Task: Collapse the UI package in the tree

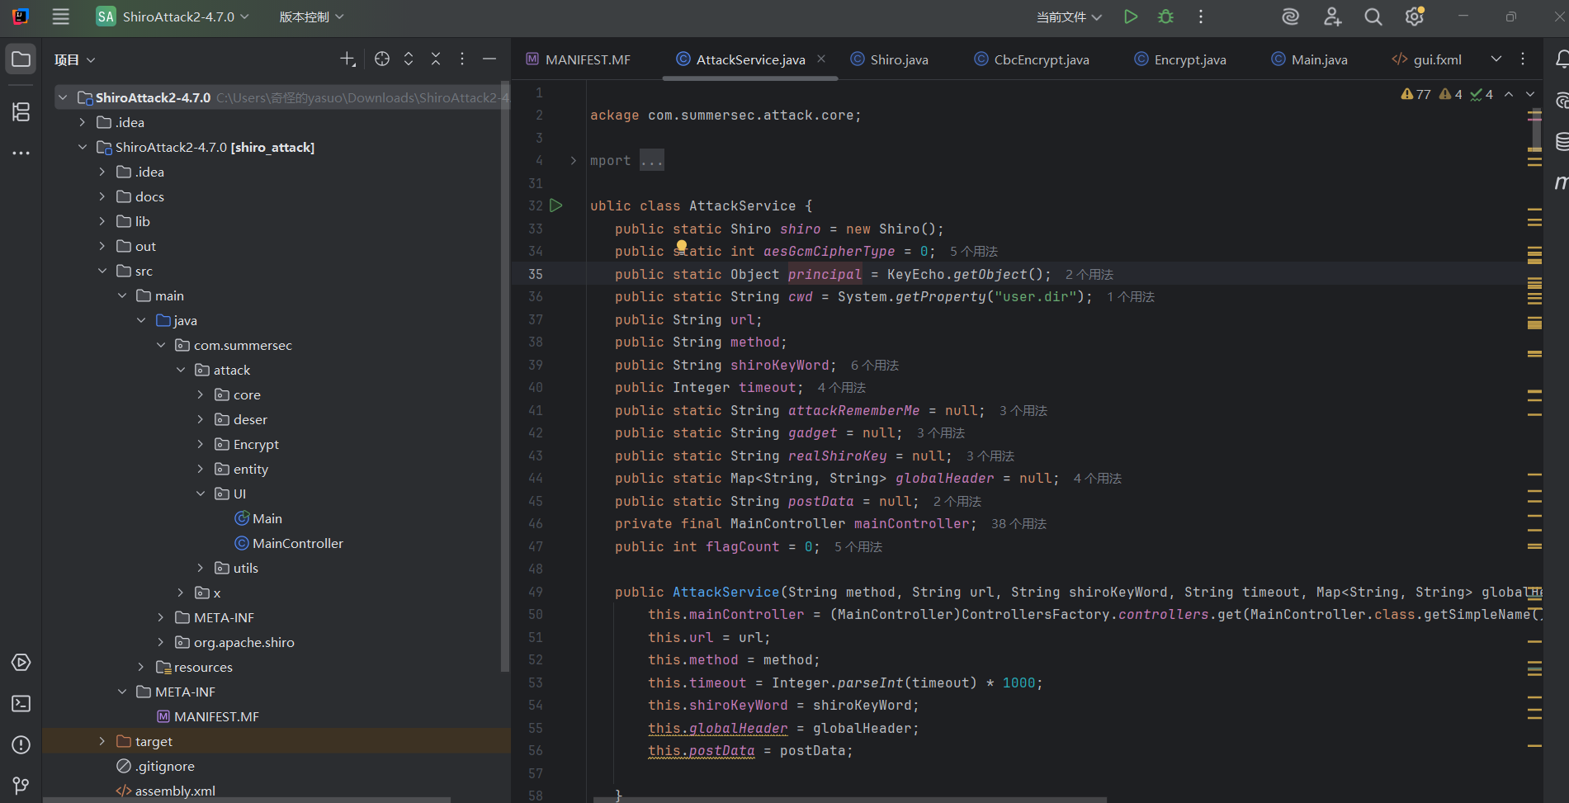Action: [x=201, y=494]
